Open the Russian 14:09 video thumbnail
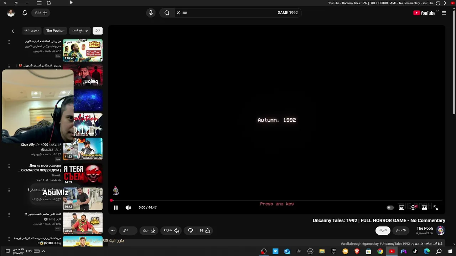Viewport: 456px width, 256px height. point(83,174)
